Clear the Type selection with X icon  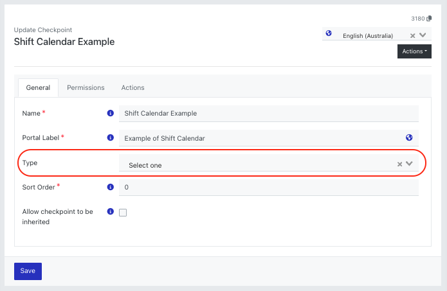[x=399, y=164]
